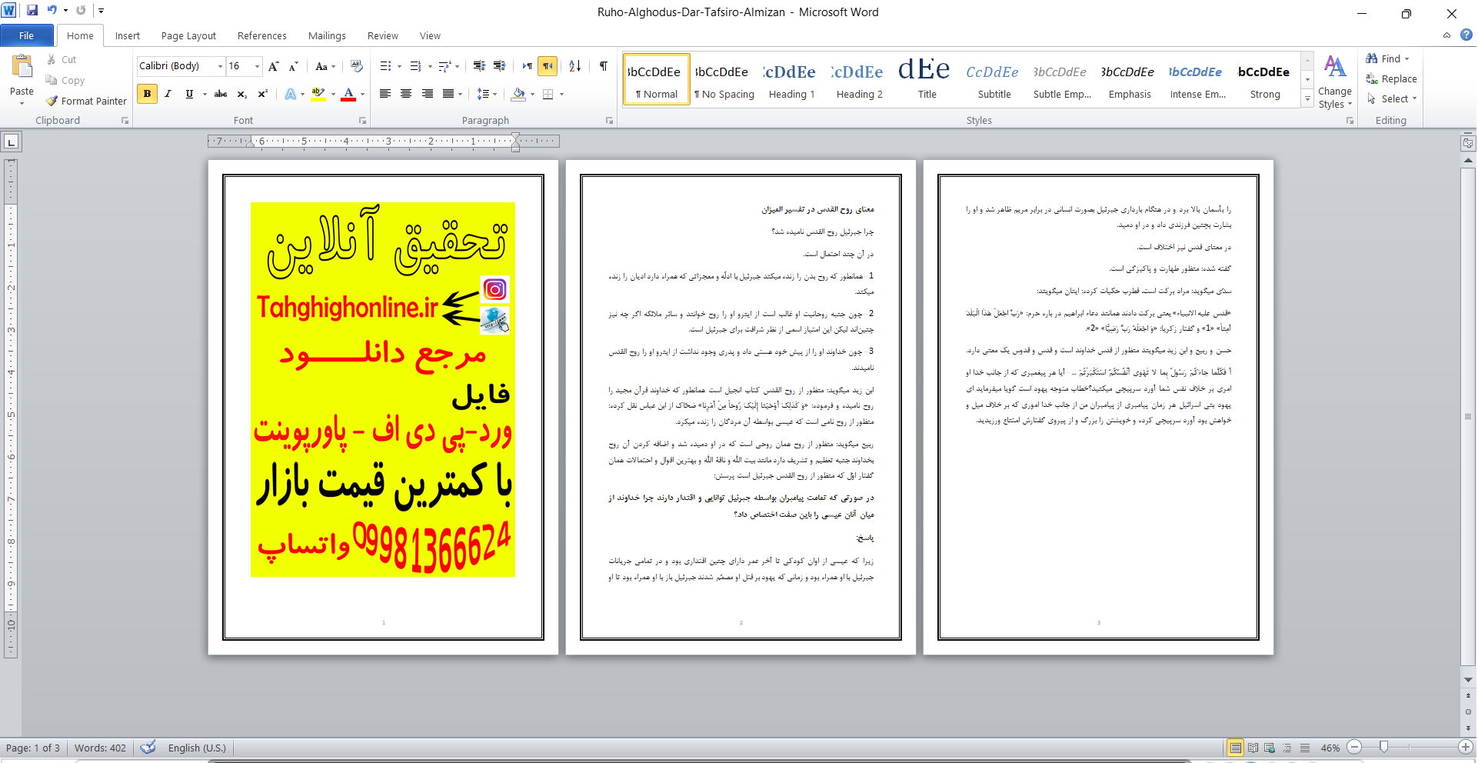Toggle Underline formatting
This screenshot has width=1478, height=763.
point(188,94)
